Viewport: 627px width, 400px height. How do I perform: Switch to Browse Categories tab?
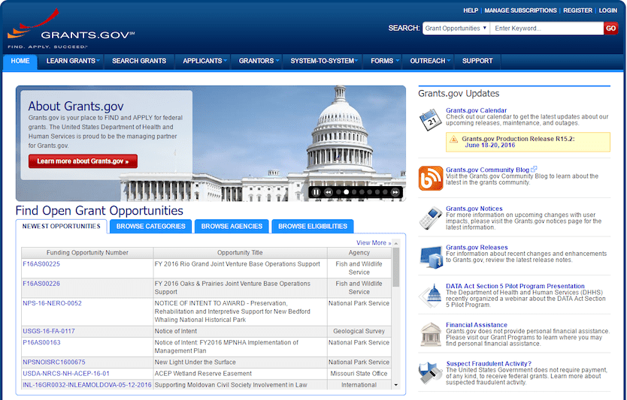151,226
